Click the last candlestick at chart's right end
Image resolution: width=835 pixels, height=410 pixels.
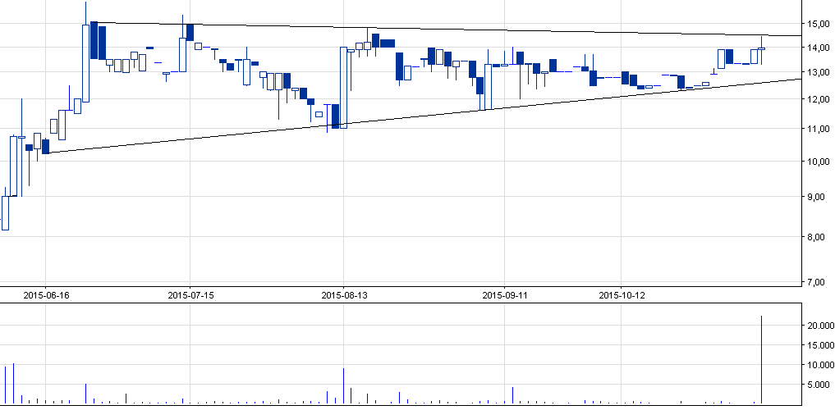click(x=762, y=49)
